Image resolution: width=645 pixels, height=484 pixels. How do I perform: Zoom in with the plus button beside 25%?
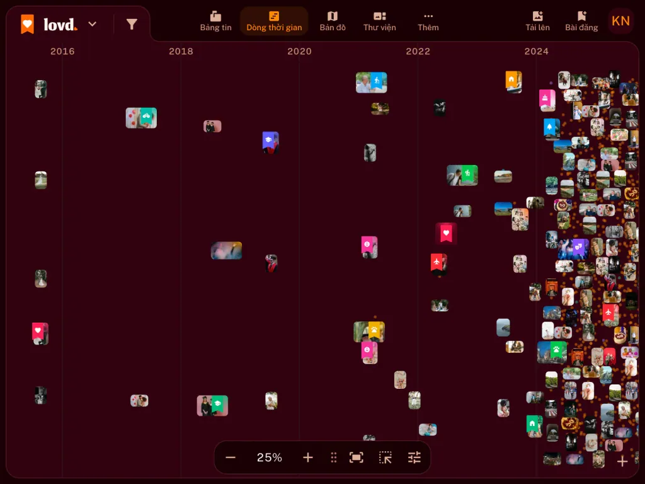307,458
